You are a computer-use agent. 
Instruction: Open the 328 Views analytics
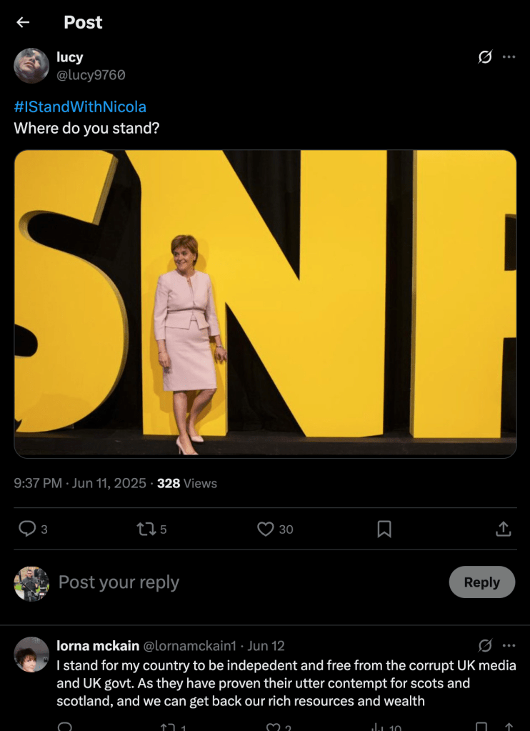tap(187, 483)
